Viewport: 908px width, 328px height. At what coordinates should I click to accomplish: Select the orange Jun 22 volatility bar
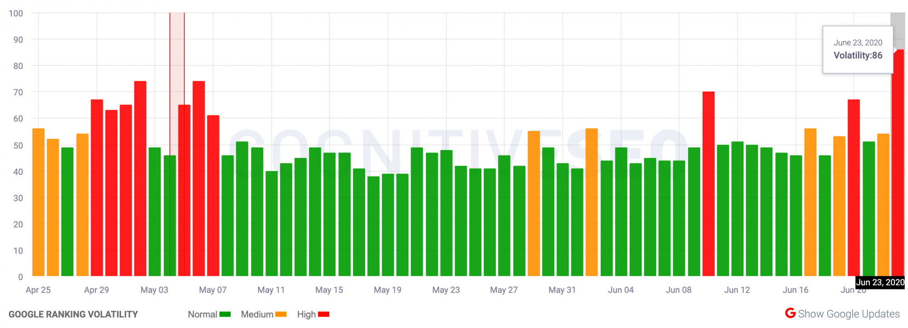tap(883, 205)
